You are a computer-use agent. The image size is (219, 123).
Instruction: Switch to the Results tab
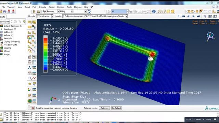[x=2, y=17]
